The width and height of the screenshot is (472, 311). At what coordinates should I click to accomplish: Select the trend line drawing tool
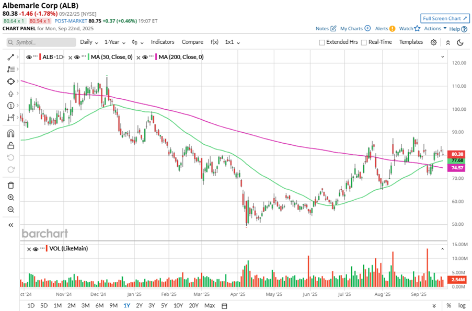point(11,57)
